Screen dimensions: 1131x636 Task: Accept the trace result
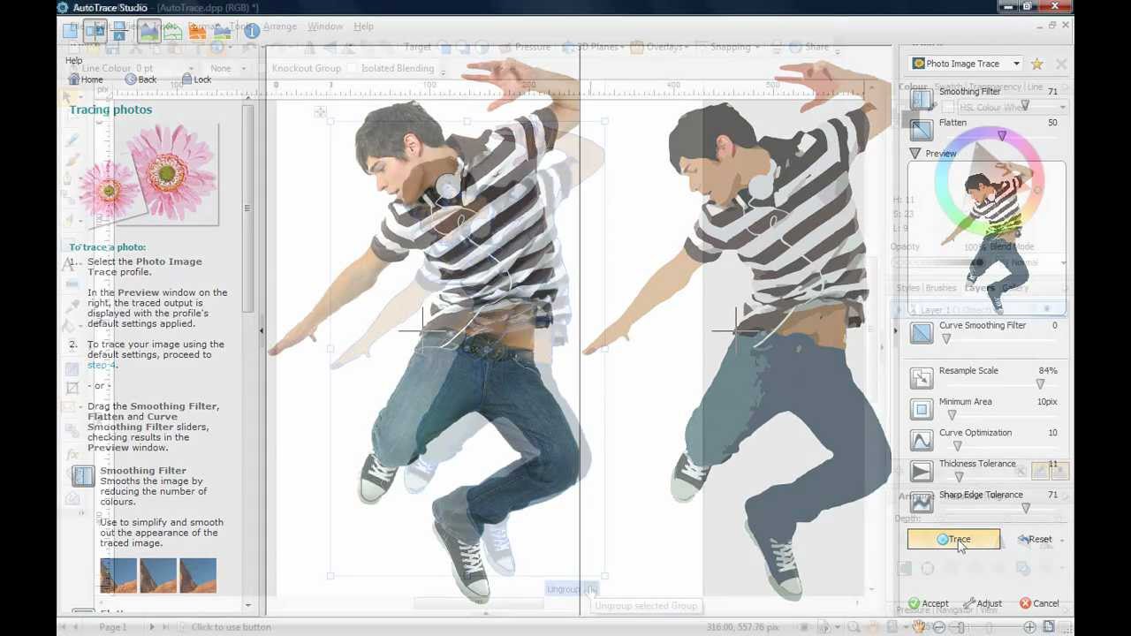[928, 603]
